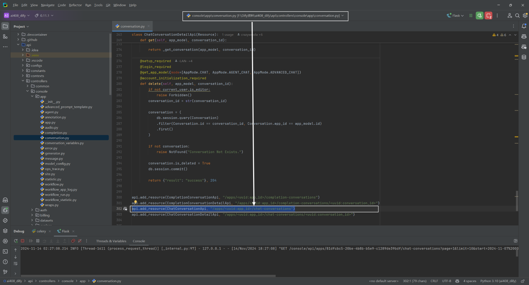Open Notifications with the bell icon
This screenshot has height=285, width=529.
[x=524, y=26]
